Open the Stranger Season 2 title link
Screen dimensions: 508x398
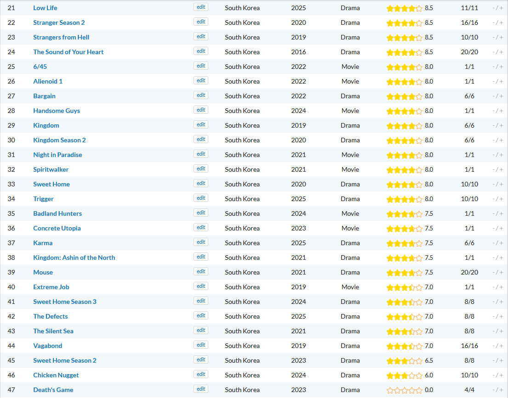(x=59, y=22)
